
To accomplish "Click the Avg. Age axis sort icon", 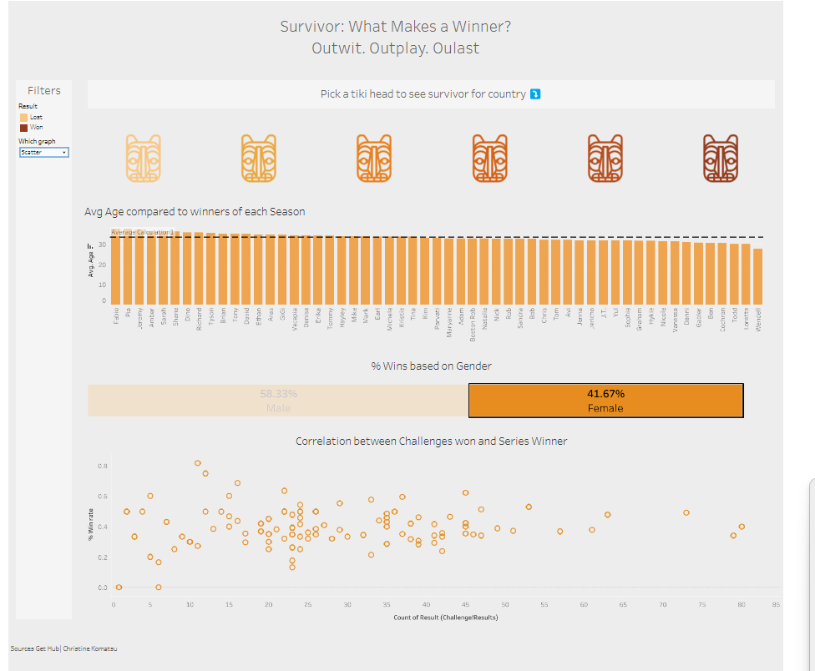I will [92, 246].
